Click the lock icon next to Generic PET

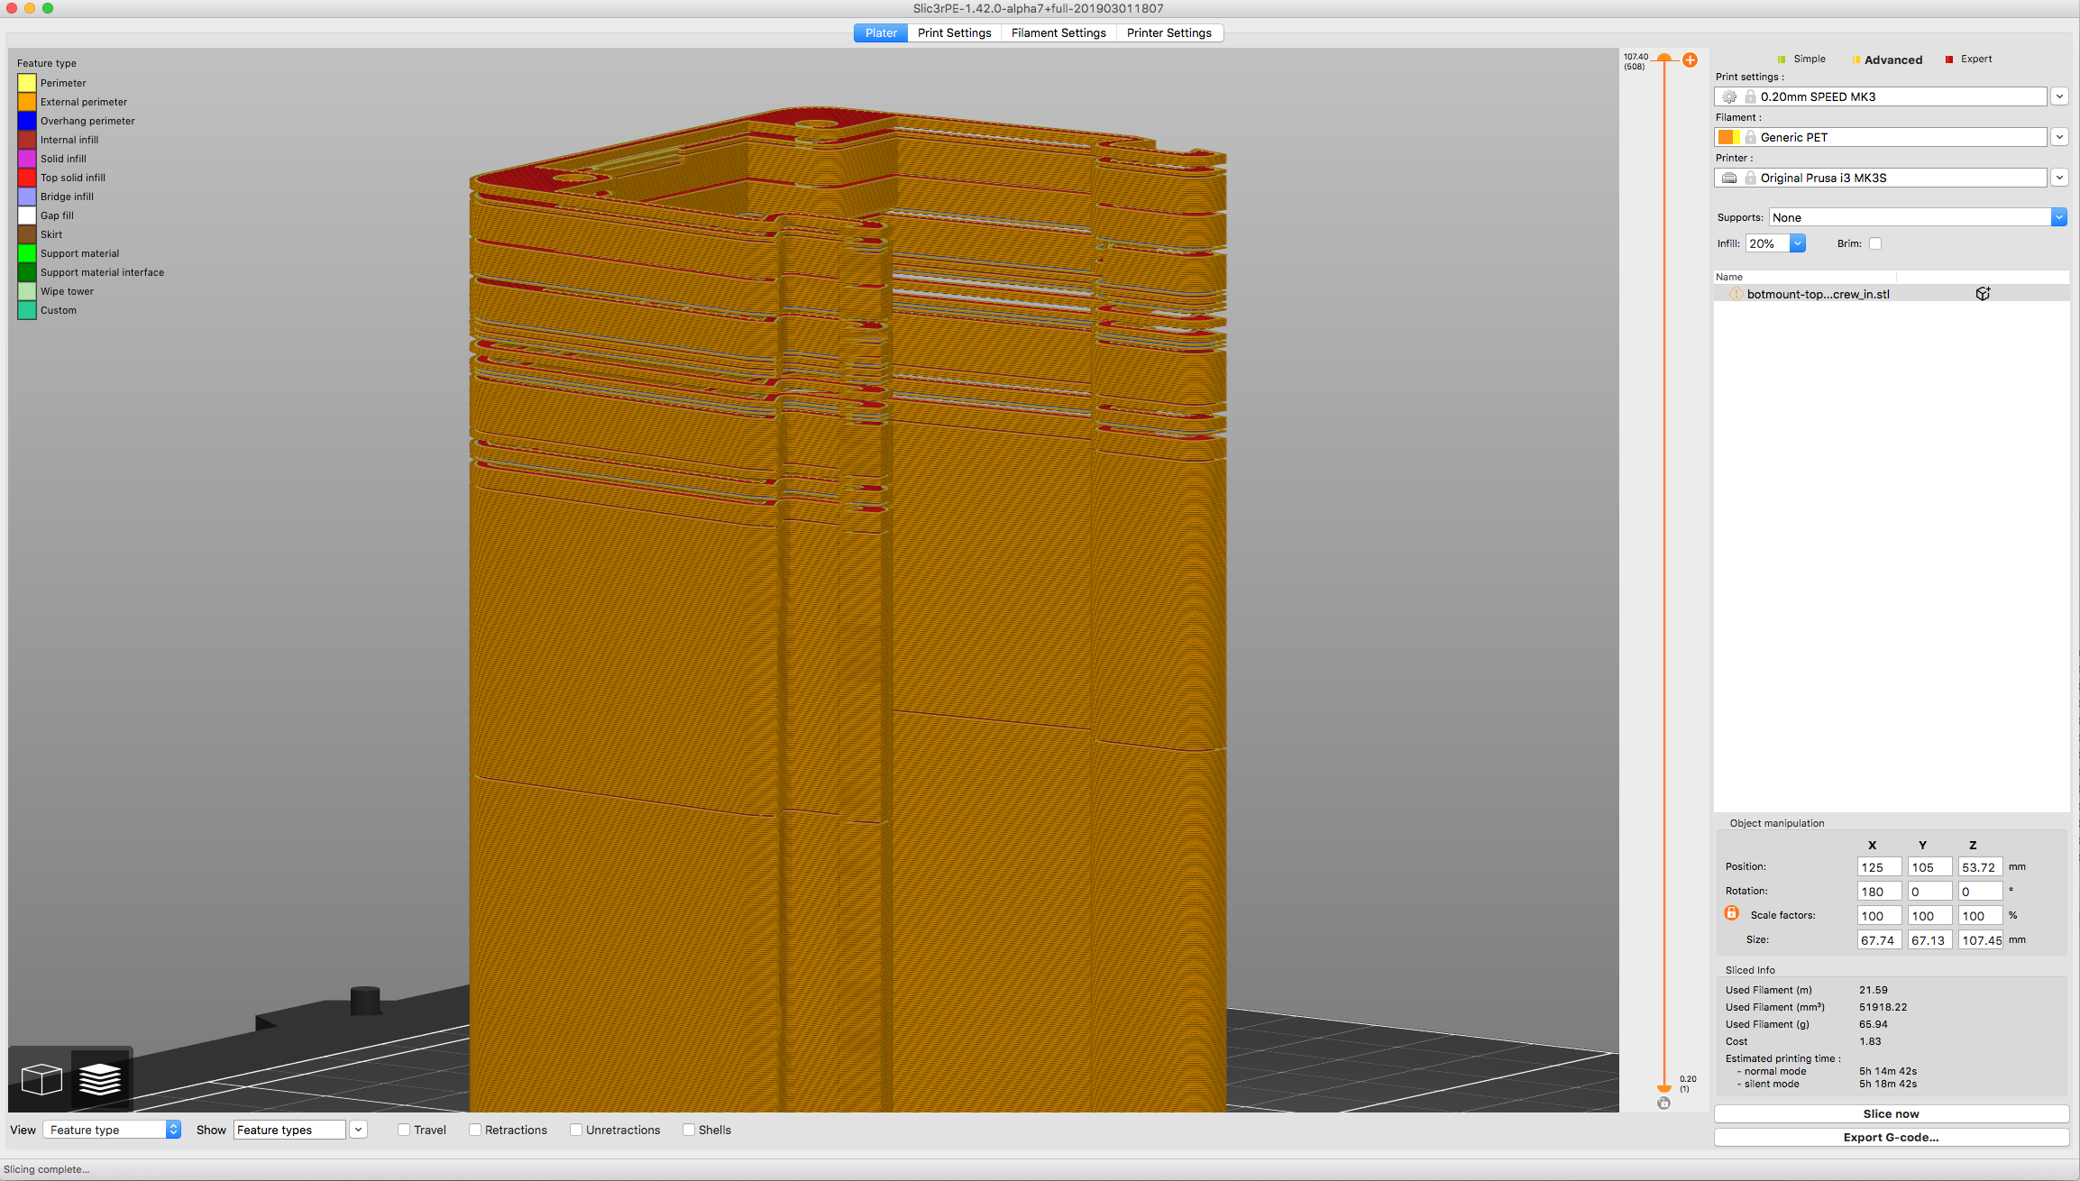[1750, 137]
